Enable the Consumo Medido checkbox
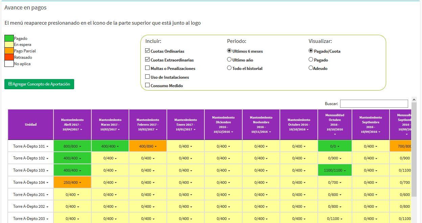 (148, 85)
